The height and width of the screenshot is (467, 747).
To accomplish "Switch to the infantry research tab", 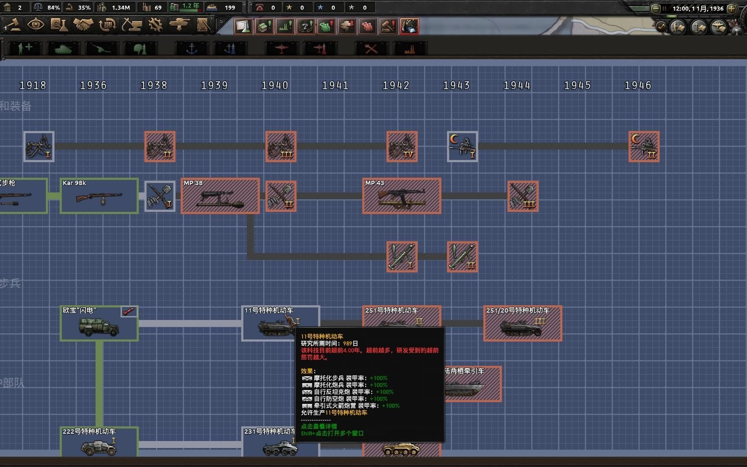I will pos(25,48).
